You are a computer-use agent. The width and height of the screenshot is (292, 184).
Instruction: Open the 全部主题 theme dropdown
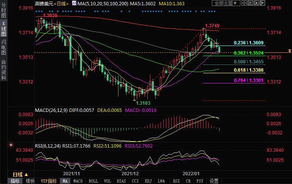(x=226, y=3)
